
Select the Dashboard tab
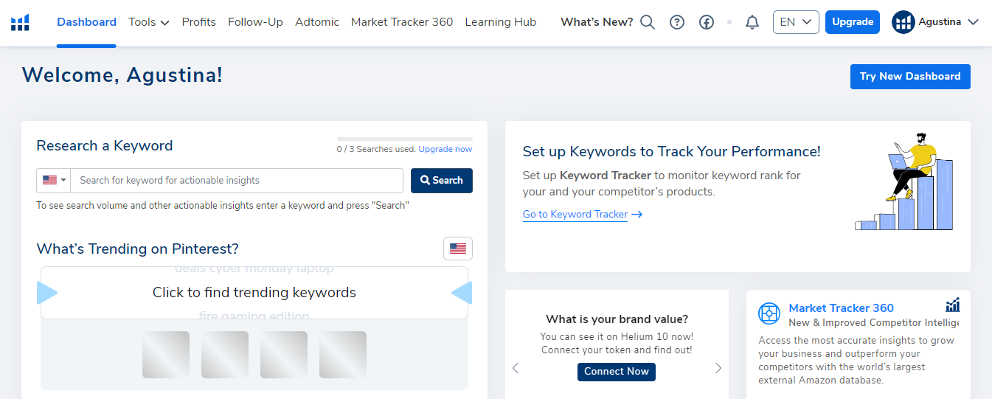86,22
